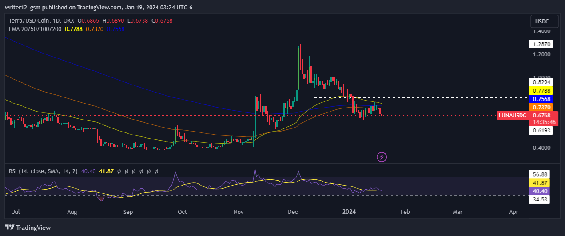Screen dimensions: 565x236
Task: Click the 2024 label on time axis
Action: [350, 212]
